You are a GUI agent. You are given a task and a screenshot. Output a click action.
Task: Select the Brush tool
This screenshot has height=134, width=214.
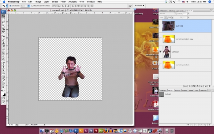coord(3,40)
